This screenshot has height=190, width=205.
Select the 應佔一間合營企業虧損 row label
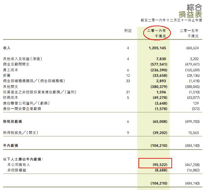pyautogui.click(x=22, y=109)
